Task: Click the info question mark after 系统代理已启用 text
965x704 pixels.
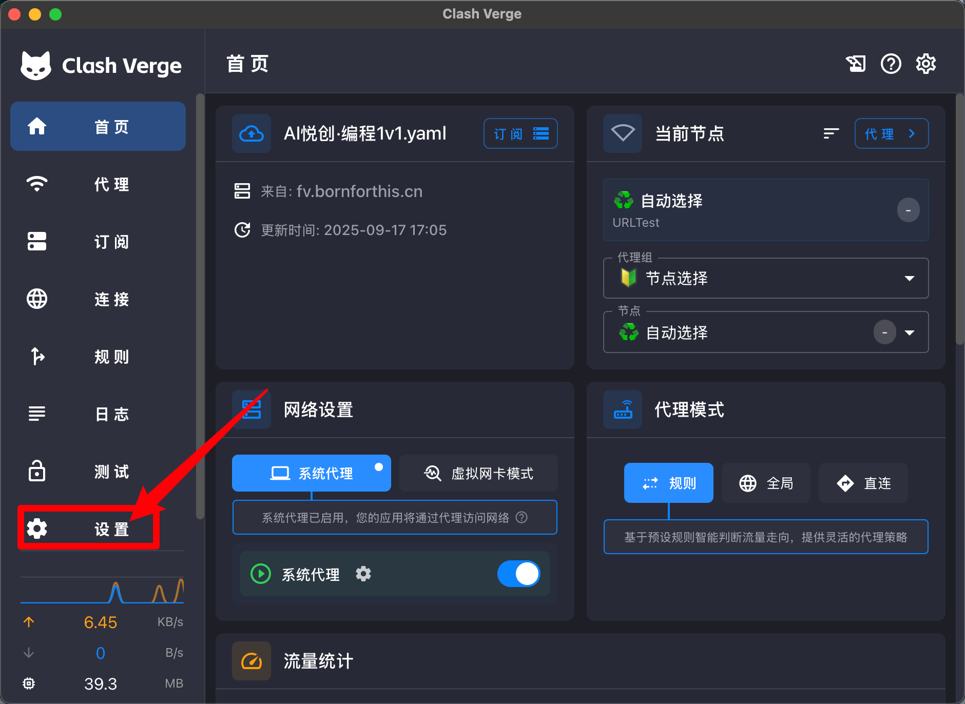Action: (522, 517)
